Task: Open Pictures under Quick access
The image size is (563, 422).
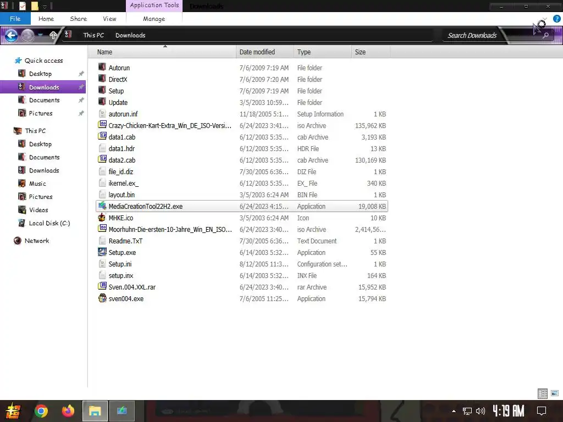Action: 41,113
